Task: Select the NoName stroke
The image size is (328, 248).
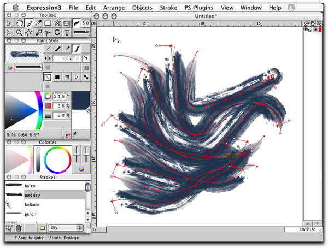Action: pos(45,204)
